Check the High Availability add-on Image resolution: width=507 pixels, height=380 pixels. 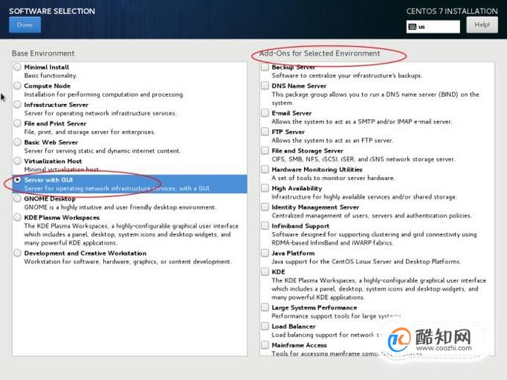265,188
